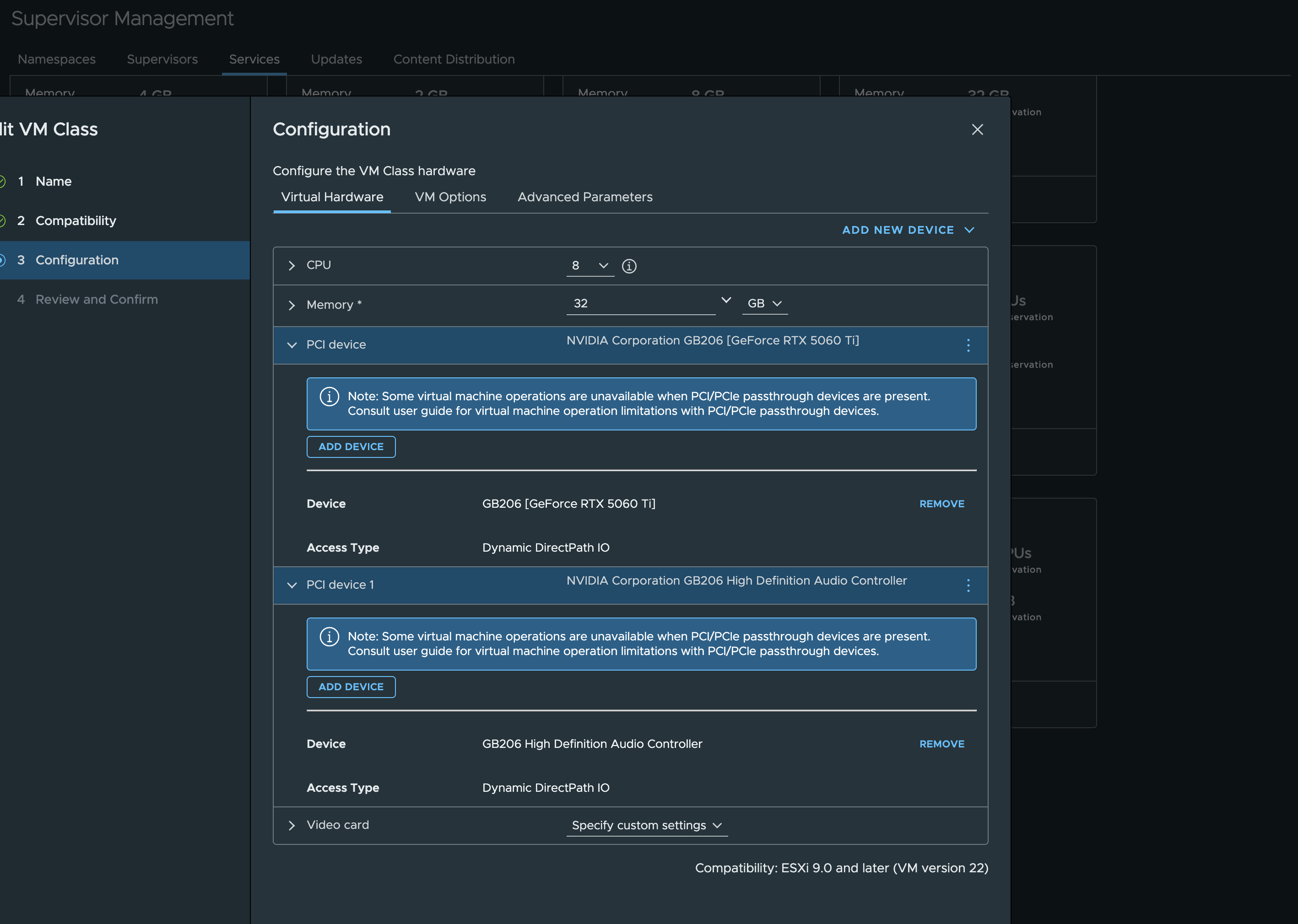Switch to the VM Options tab
This screenshot has height=924, width=1298.
click(x=450, y=197)
